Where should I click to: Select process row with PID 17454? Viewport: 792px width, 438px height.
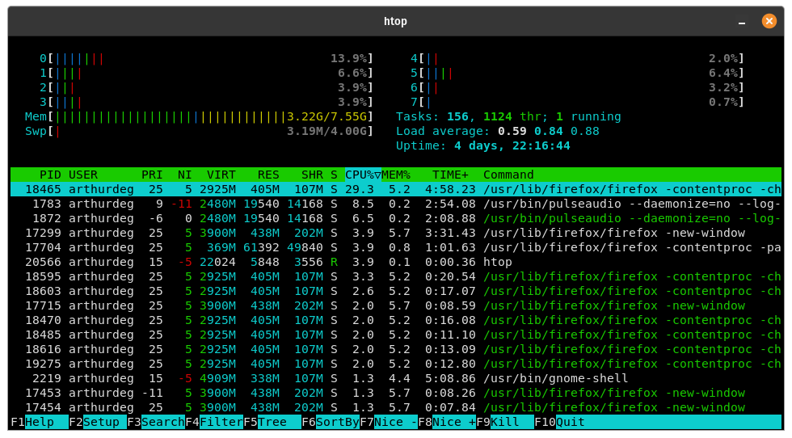coord(396,407)
